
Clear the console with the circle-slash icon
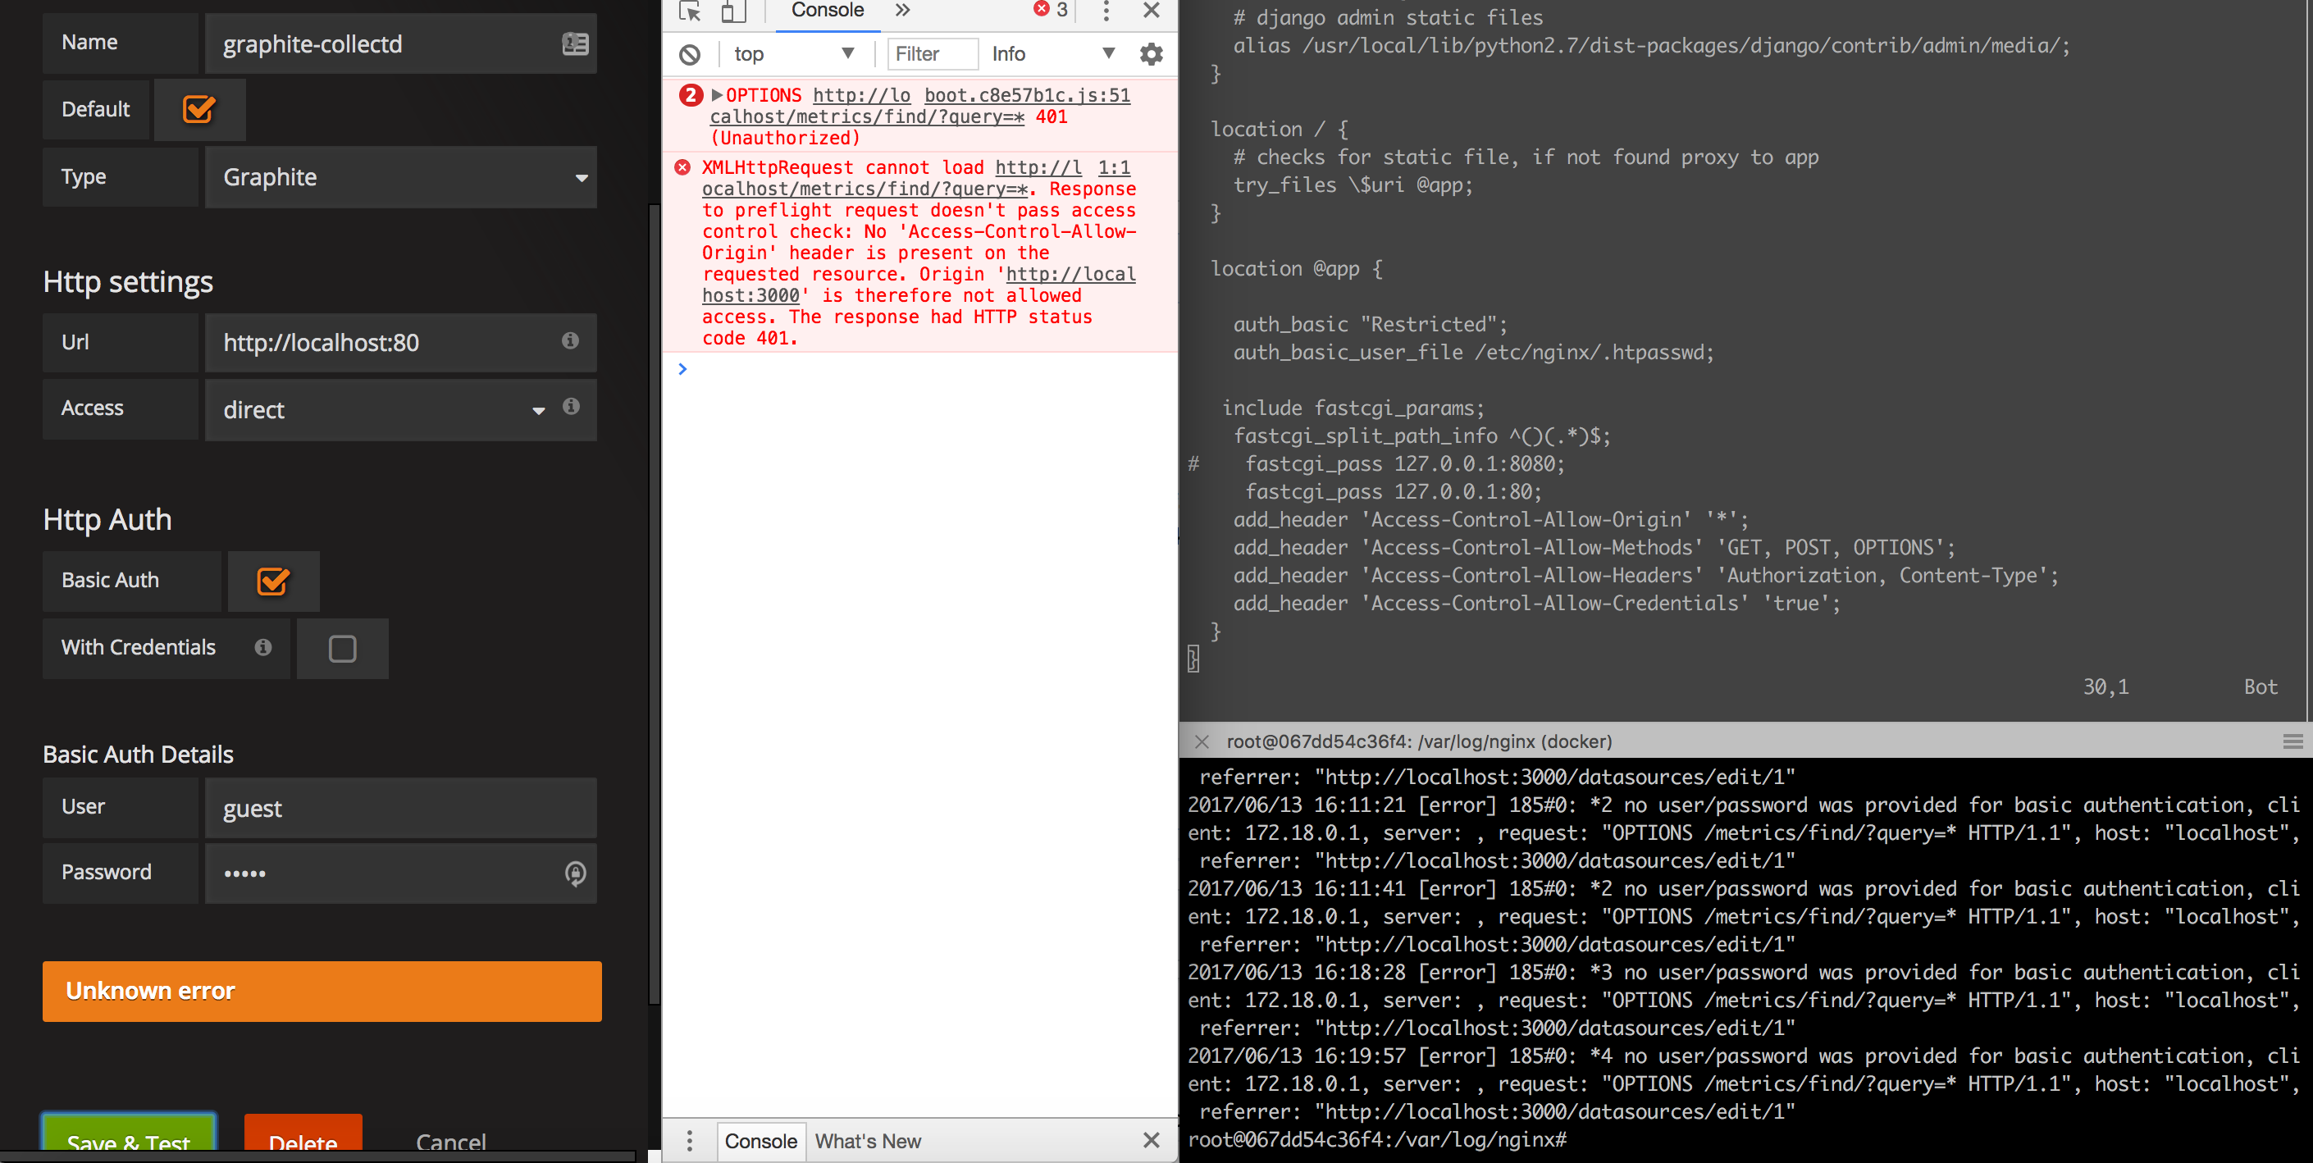pos(690,55)
